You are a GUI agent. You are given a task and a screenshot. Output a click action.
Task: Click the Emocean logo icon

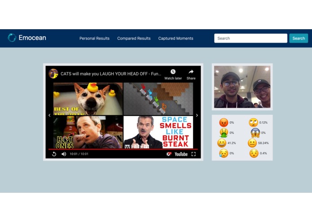pos(12,38)
